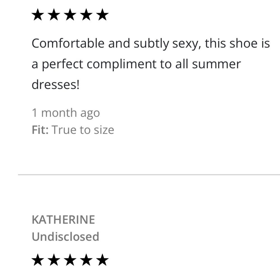280x280 pixels.
Task: Click the "1 month ago" review timestamp
Action: pyautogui.click(x=66, y=113)
